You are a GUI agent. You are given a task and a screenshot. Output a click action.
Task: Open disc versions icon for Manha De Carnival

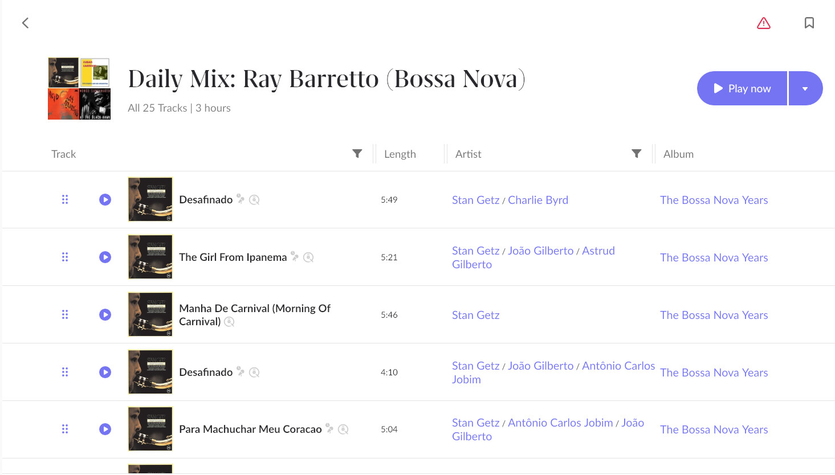229,322
